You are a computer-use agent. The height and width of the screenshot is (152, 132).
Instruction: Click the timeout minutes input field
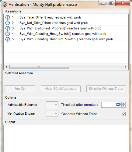point(112,105)
